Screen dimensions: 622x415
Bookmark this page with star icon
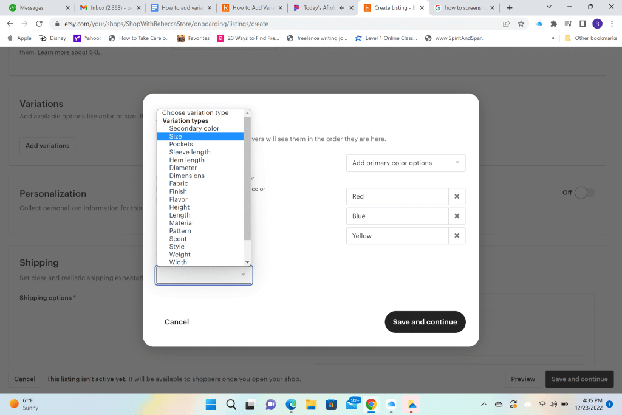click(521, 24)
